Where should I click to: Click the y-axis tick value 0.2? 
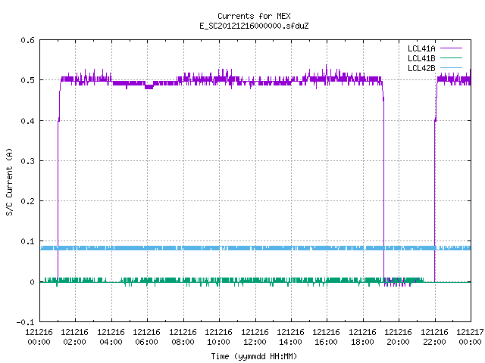27,201
